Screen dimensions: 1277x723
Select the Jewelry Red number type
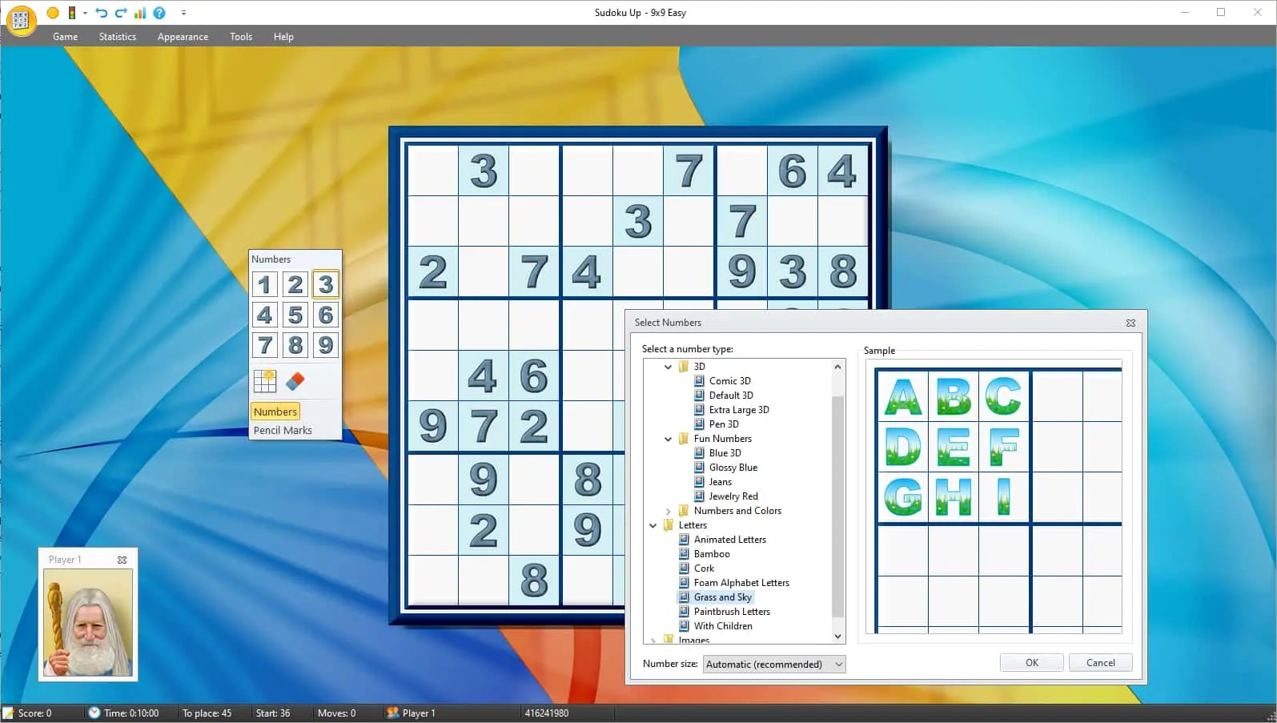coord(733,496)
